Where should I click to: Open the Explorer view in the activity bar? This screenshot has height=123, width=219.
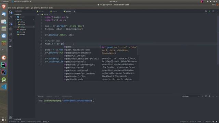pyautogui.click(x=11, y=12)
